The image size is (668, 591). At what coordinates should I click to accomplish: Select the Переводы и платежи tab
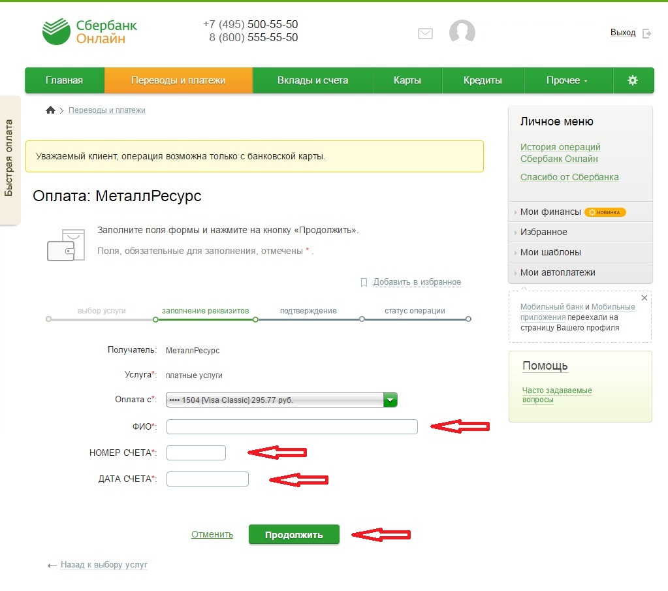178,80
